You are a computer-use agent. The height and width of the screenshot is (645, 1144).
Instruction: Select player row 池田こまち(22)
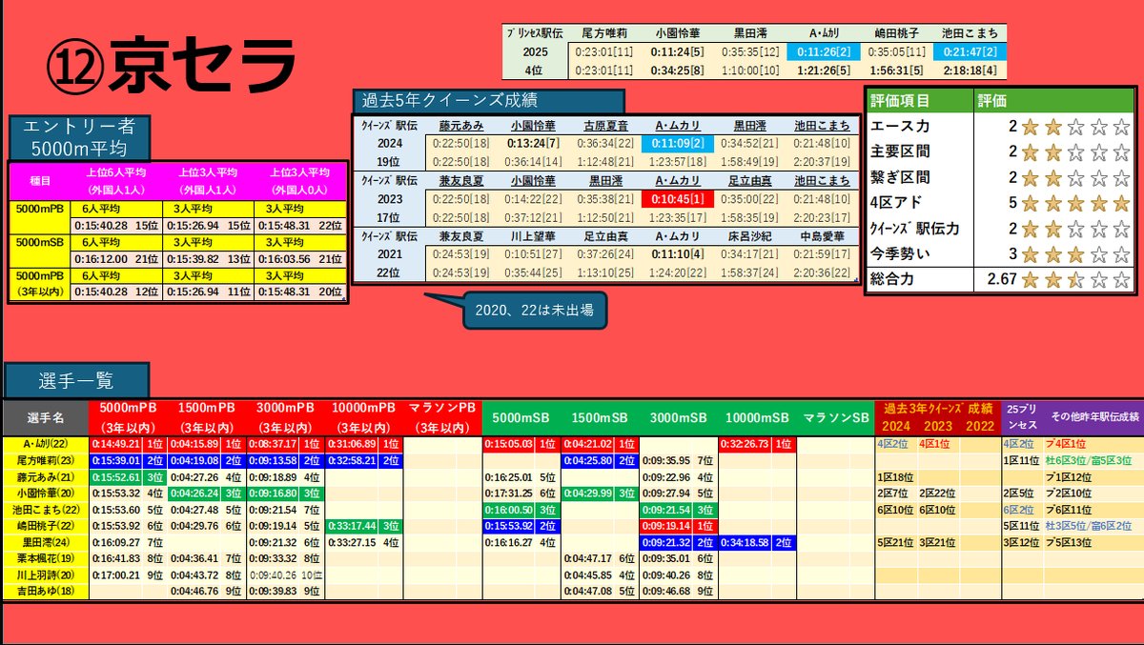click(x=572, y=510)
